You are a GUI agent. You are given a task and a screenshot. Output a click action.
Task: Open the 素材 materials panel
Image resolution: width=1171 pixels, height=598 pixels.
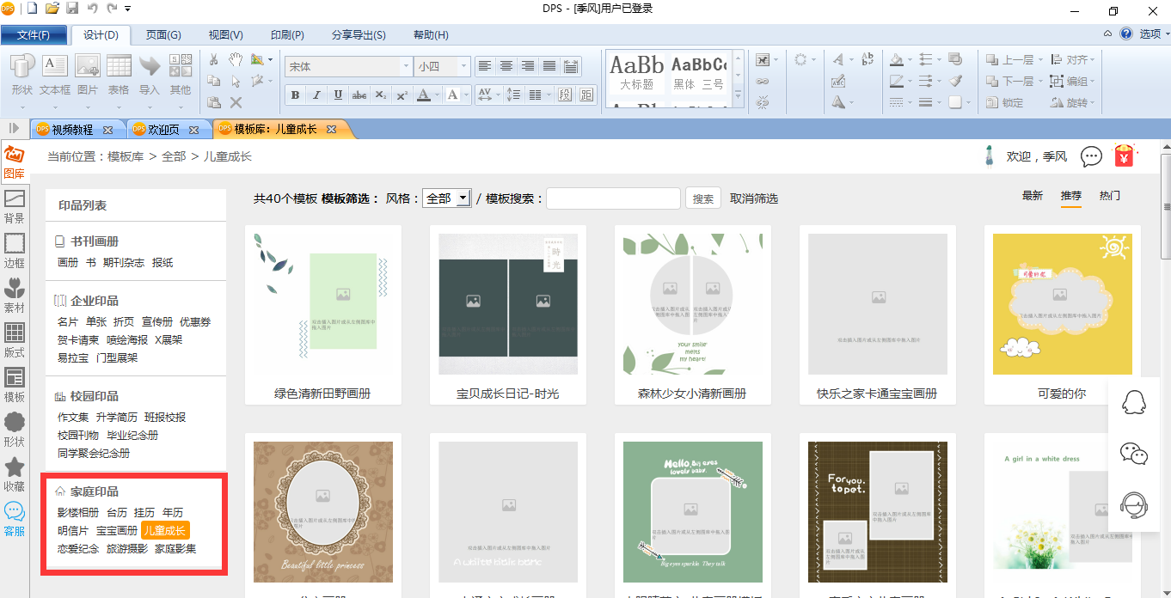click(14, 292)
